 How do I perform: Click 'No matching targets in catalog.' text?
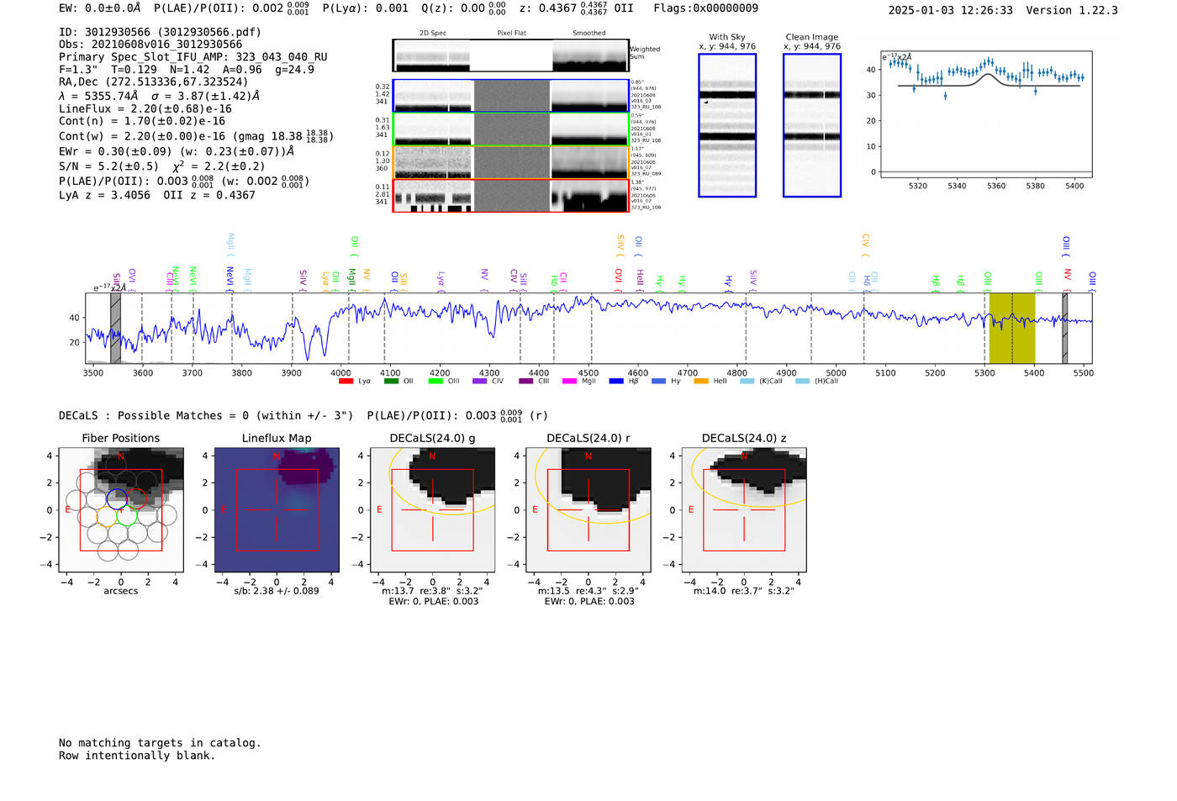click(160, 743)
